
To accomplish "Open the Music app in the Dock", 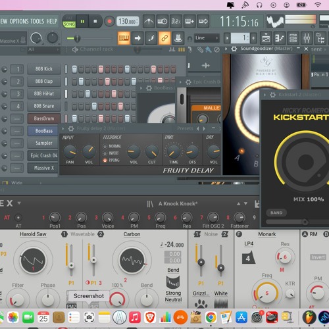I will point(135,318).
